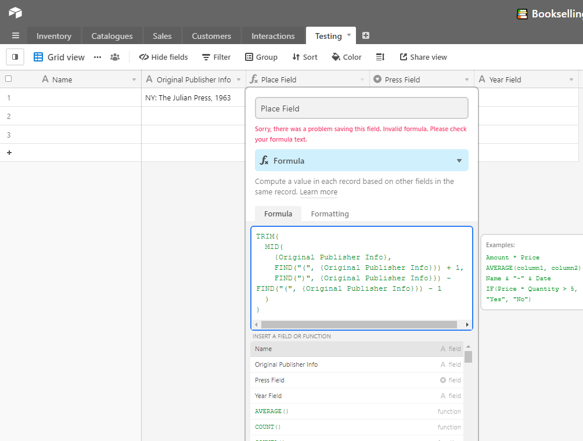Open the Formula field type dropdown

pyautogui.click(x=361, y=161)
